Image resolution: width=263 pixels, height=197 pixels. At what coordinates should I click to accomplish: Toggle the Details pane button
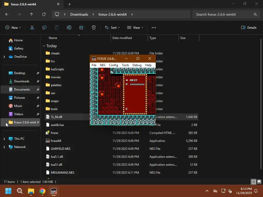click(x=249, y=28)
